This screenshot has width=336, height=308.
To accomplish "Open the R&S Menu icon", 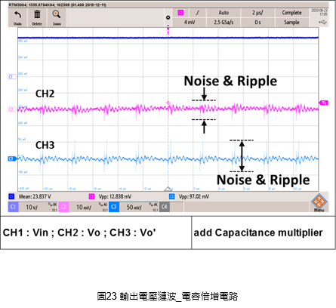I will pyautogui.click(x=319, y=202).
